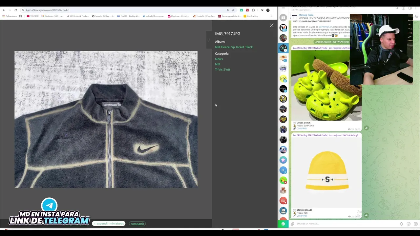Open the Recibidos Gmail bookmark
The image size is (420, 236).
click(x=52, y=16)
